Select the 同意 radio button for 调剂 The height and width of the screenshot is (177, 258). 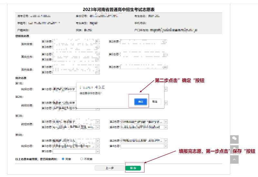[63, 159]
